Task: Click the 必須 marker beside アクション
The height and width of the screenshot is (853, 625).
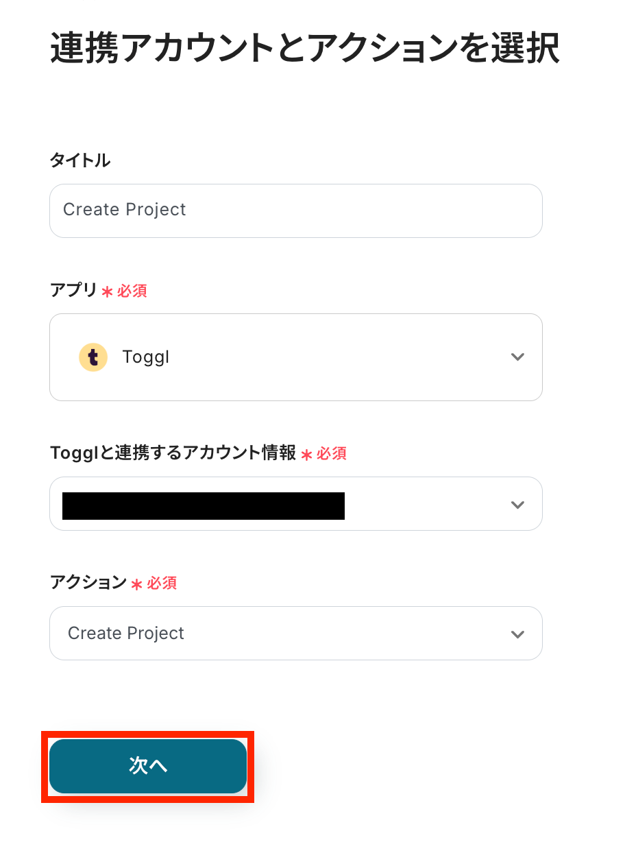Action: coord(162,583)
